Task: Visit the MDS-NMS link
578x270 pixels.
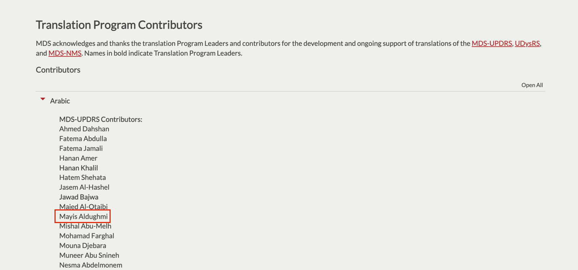Action: [65, 53]
